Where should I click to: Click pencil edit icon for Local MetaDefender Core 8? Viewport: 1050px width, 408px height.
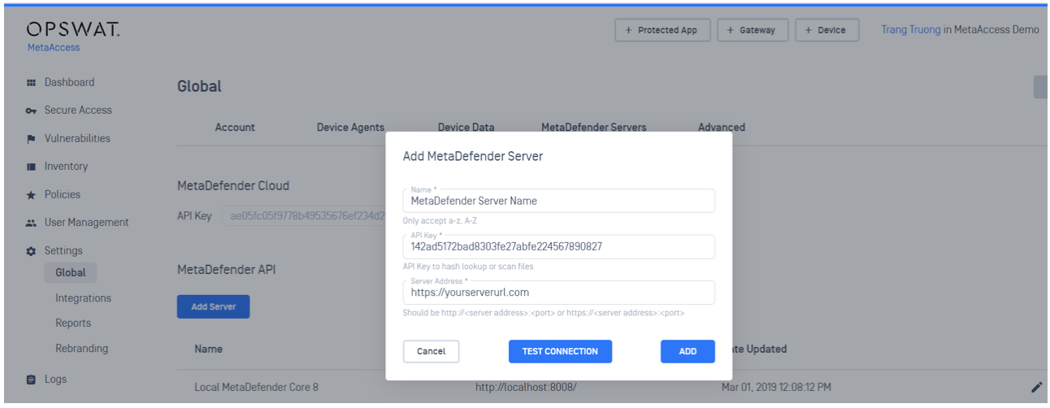(1036, 388)
